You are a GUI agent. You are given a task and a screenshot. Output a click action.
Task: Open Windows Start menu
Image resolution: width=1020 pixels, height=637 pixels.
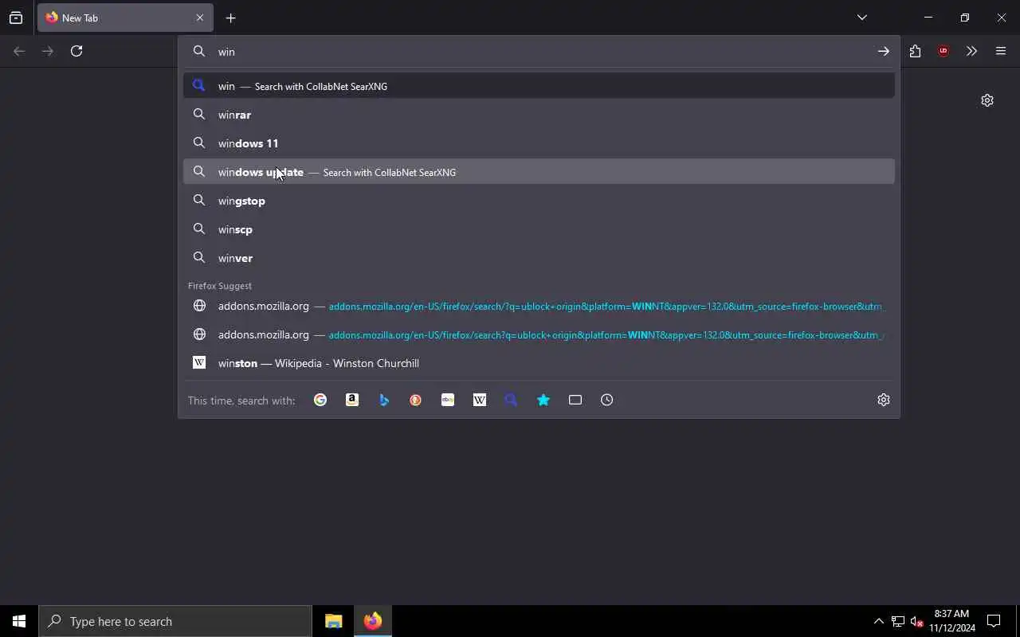(x=19, y=621)
